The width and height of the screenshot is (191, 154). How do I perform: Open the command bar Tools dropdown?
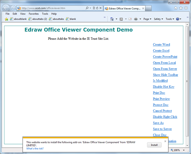(x=170, y=19)
